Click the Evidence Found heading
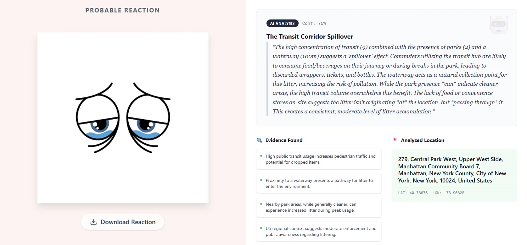This screenshot has width=527, height=245. [x=284, y=140]
